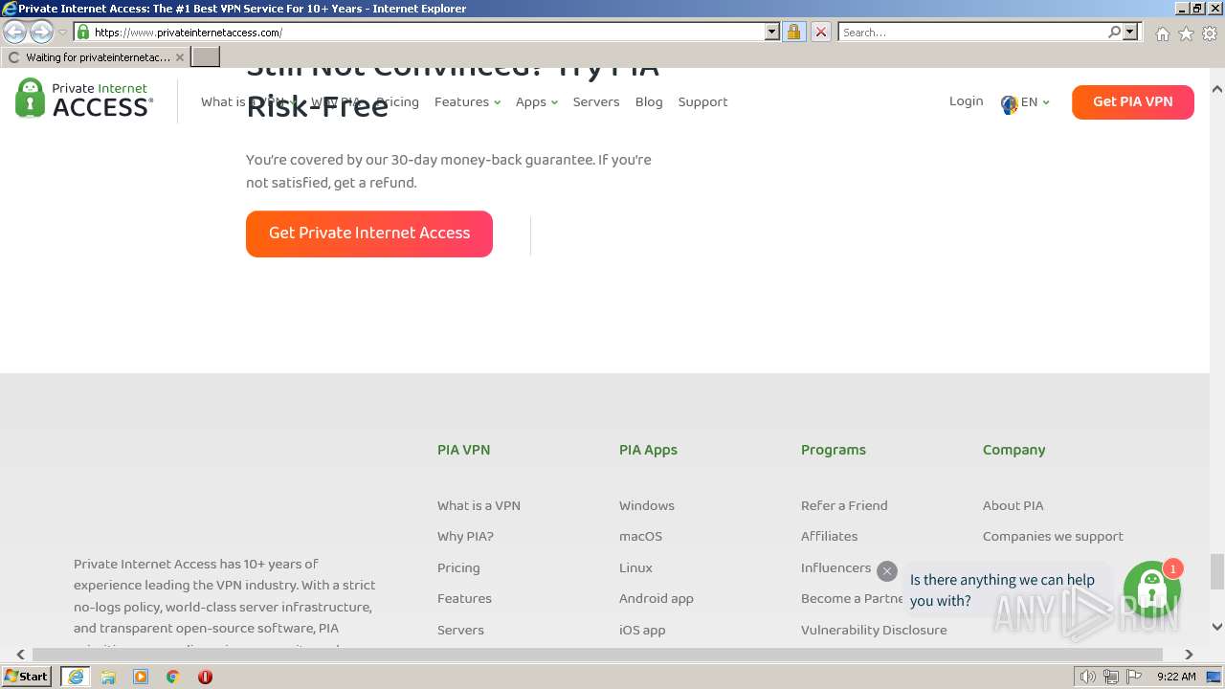Launch media player from taskbar

pos(141,677)
